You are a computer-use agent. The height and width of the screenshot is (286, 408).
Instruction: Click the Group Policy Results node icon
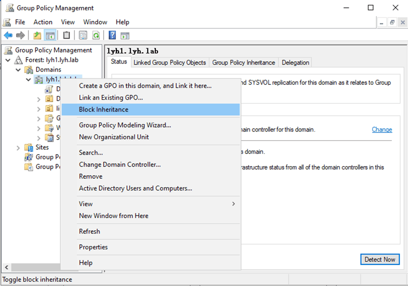coord(29,167)
